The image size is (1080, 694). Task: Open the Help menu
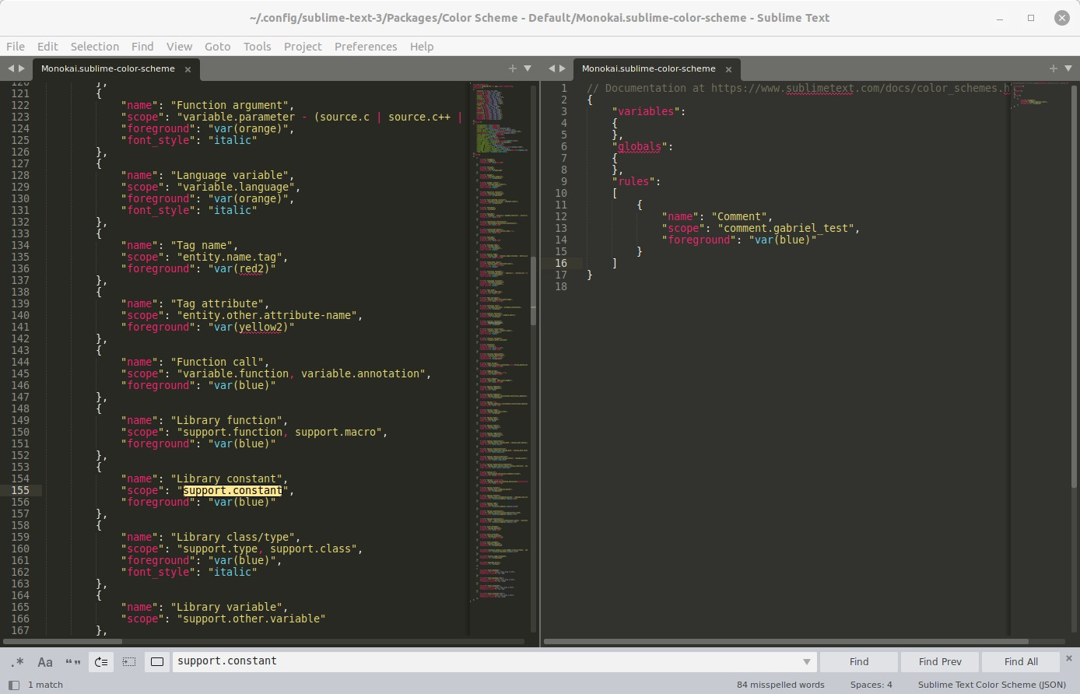[x=422, y=47]
